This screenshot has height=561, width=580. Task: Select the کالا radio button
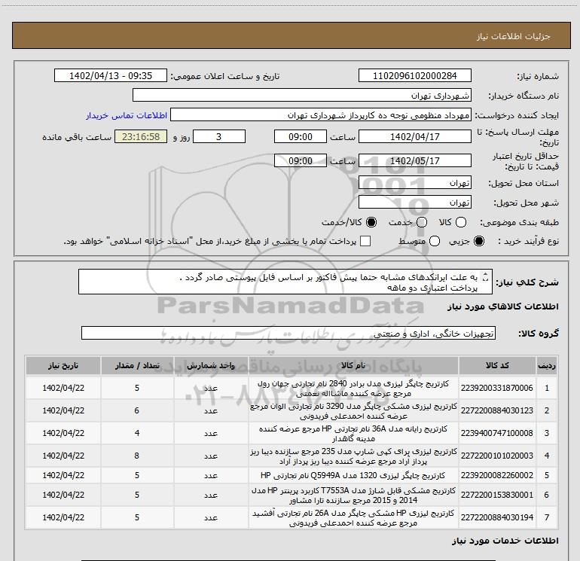pos(461,222)
